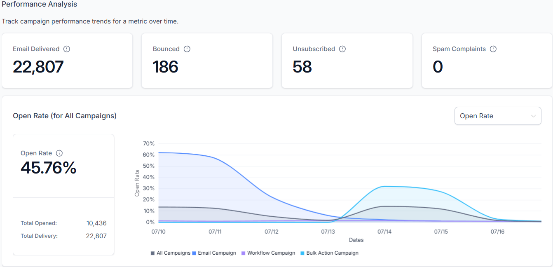Click the 20% y-axis label
The width and height of the screenshot is (553, 267).
tap(149, 199)
